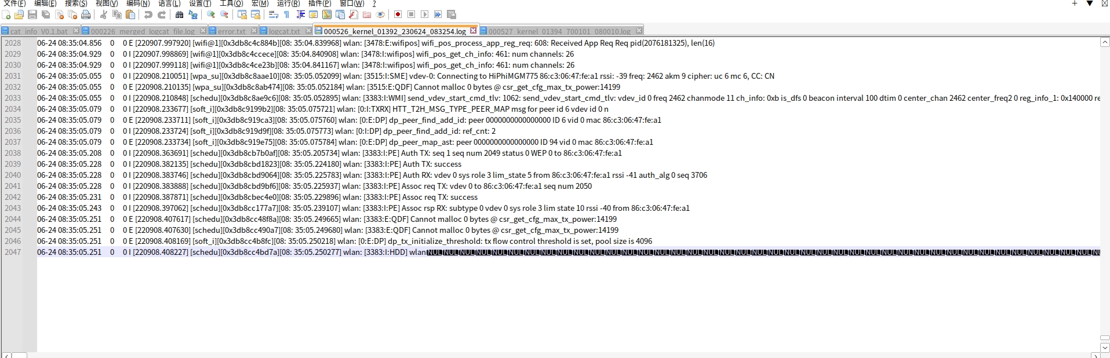Open the 插件(P) menu

click(319, 3)
